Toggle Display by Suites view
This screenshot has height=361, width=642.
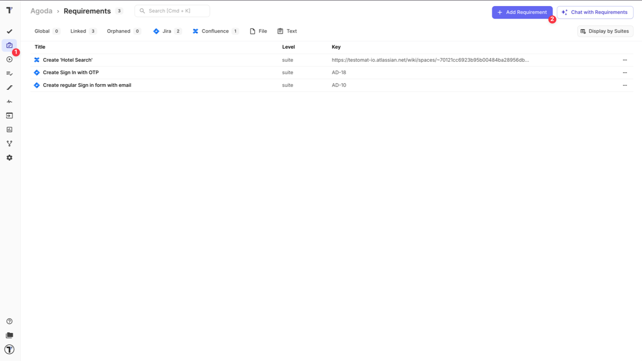click(x=605, y=31)
